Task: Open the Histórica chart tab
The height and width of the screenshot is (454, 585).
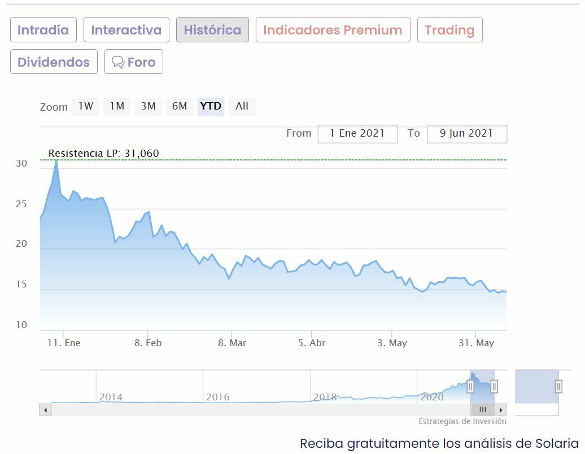Action: (x=212, y=30)
